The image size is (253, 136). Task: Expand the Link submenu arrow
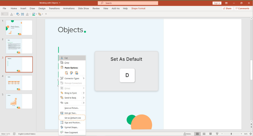click(84, 103)
